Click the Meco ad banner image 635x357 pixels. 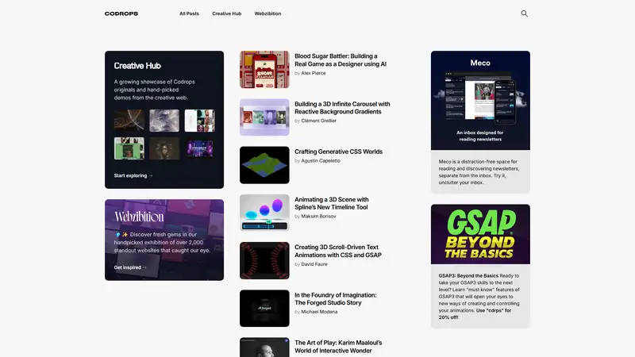(x=480, y=101)
